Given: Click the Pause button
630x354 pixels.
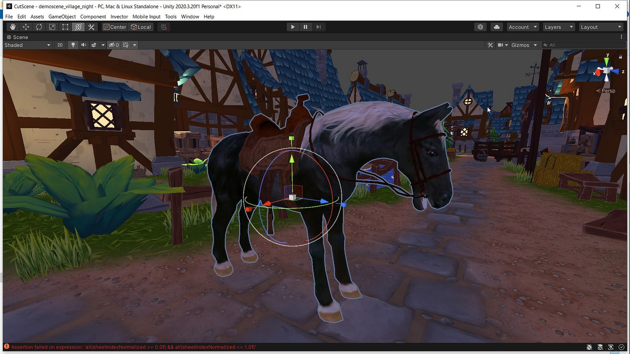Looking at the screenshot, I should coord(306,27).
